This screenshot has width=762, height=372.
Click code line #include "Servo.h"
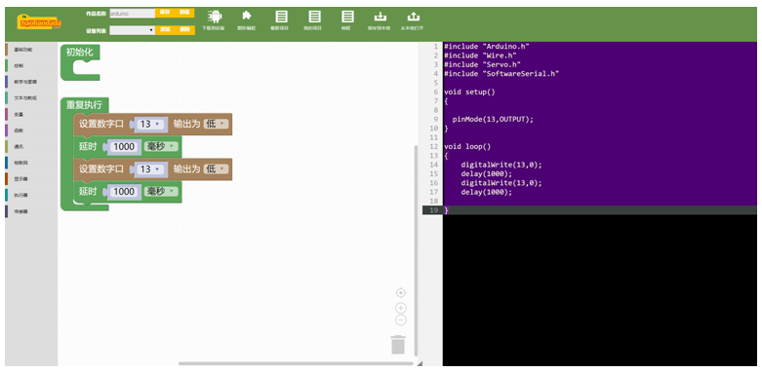(x=482, y=64)
